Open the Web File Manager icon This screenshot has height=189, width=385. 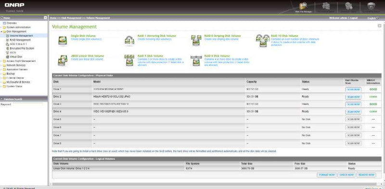click(303, 6)
